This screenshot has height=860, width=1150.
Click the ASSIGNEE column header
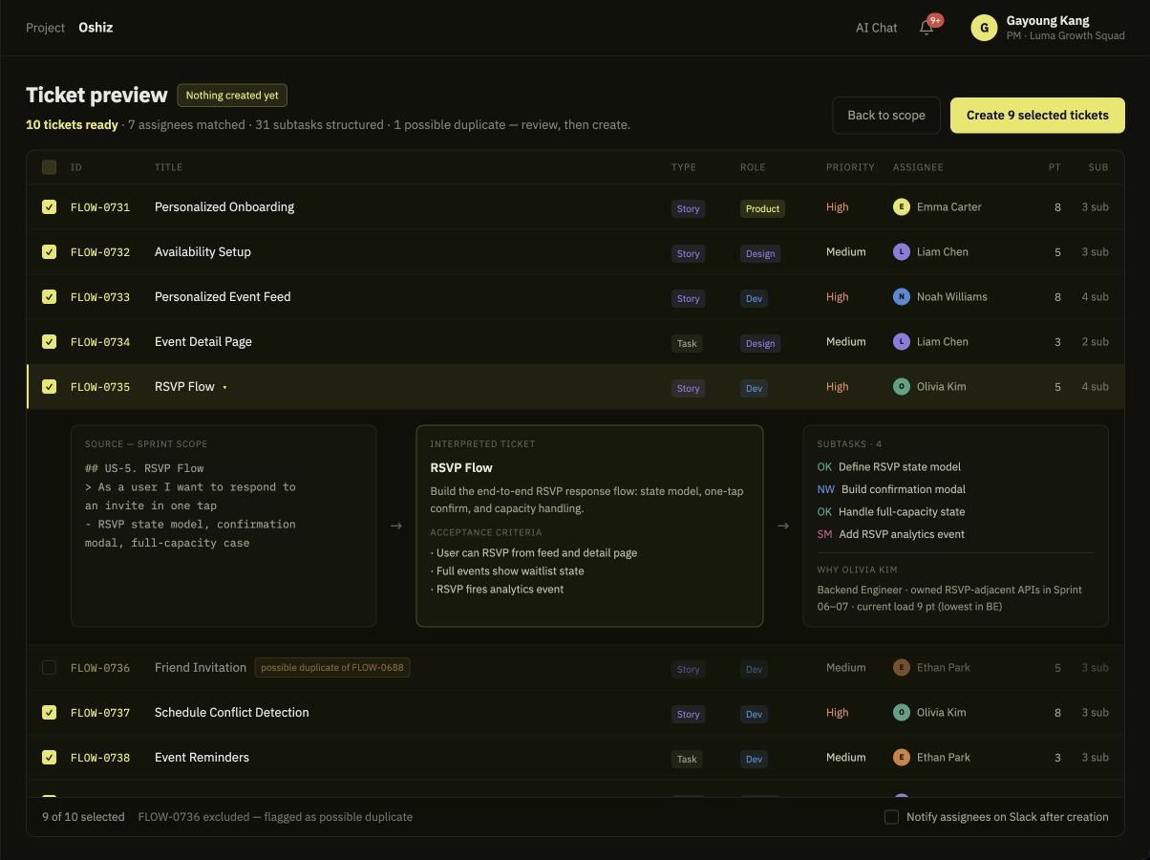(x=918, y=167)
